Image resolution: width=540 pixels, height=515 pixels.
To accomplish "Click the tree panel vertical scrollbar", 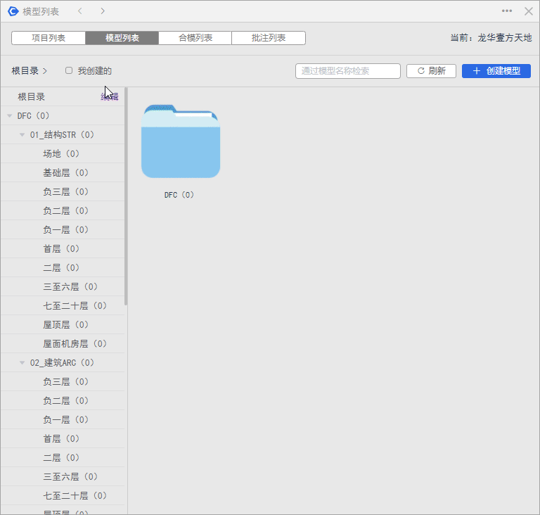I will tap(126, 197).
